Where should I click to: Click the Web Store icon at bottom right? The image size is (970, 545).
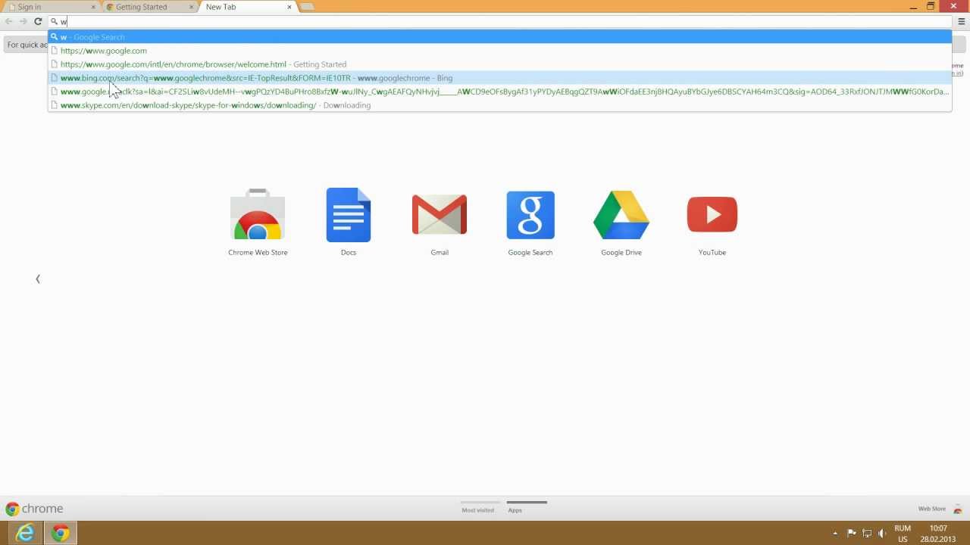coord(958,509)
